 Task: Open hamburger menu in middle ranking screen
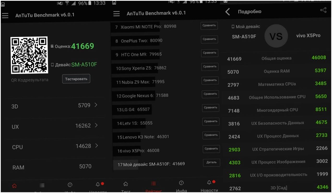(x=116, y=14)
